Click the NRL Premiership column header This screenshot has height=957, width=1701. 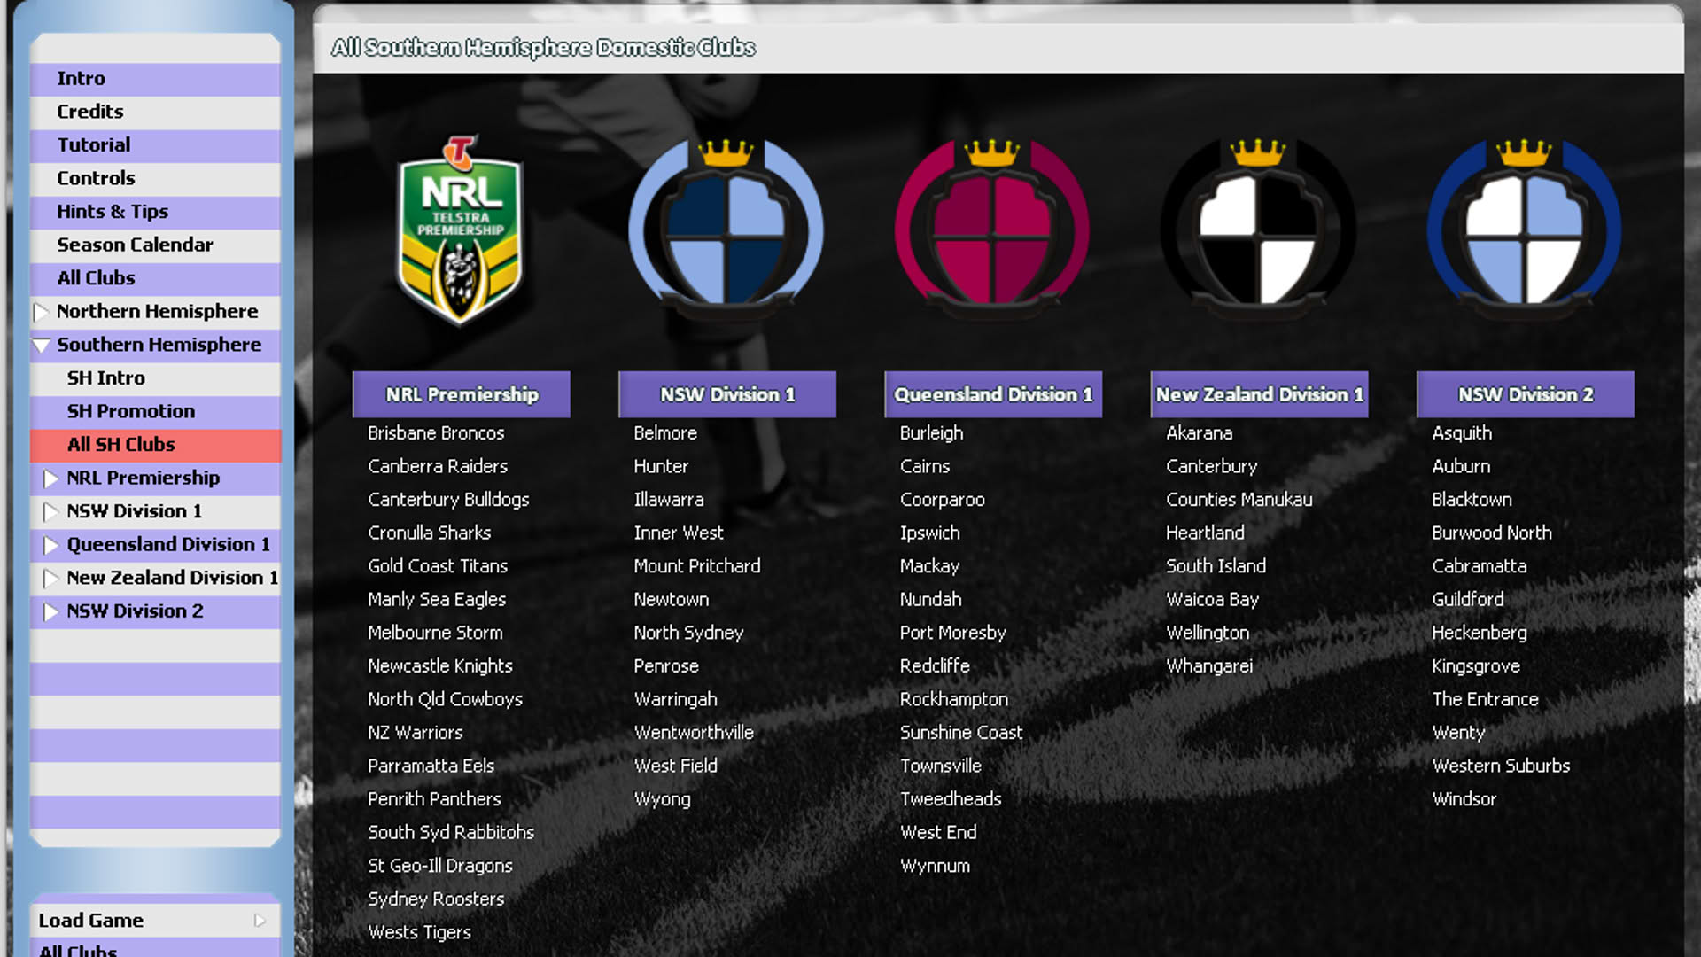point(462,394)
